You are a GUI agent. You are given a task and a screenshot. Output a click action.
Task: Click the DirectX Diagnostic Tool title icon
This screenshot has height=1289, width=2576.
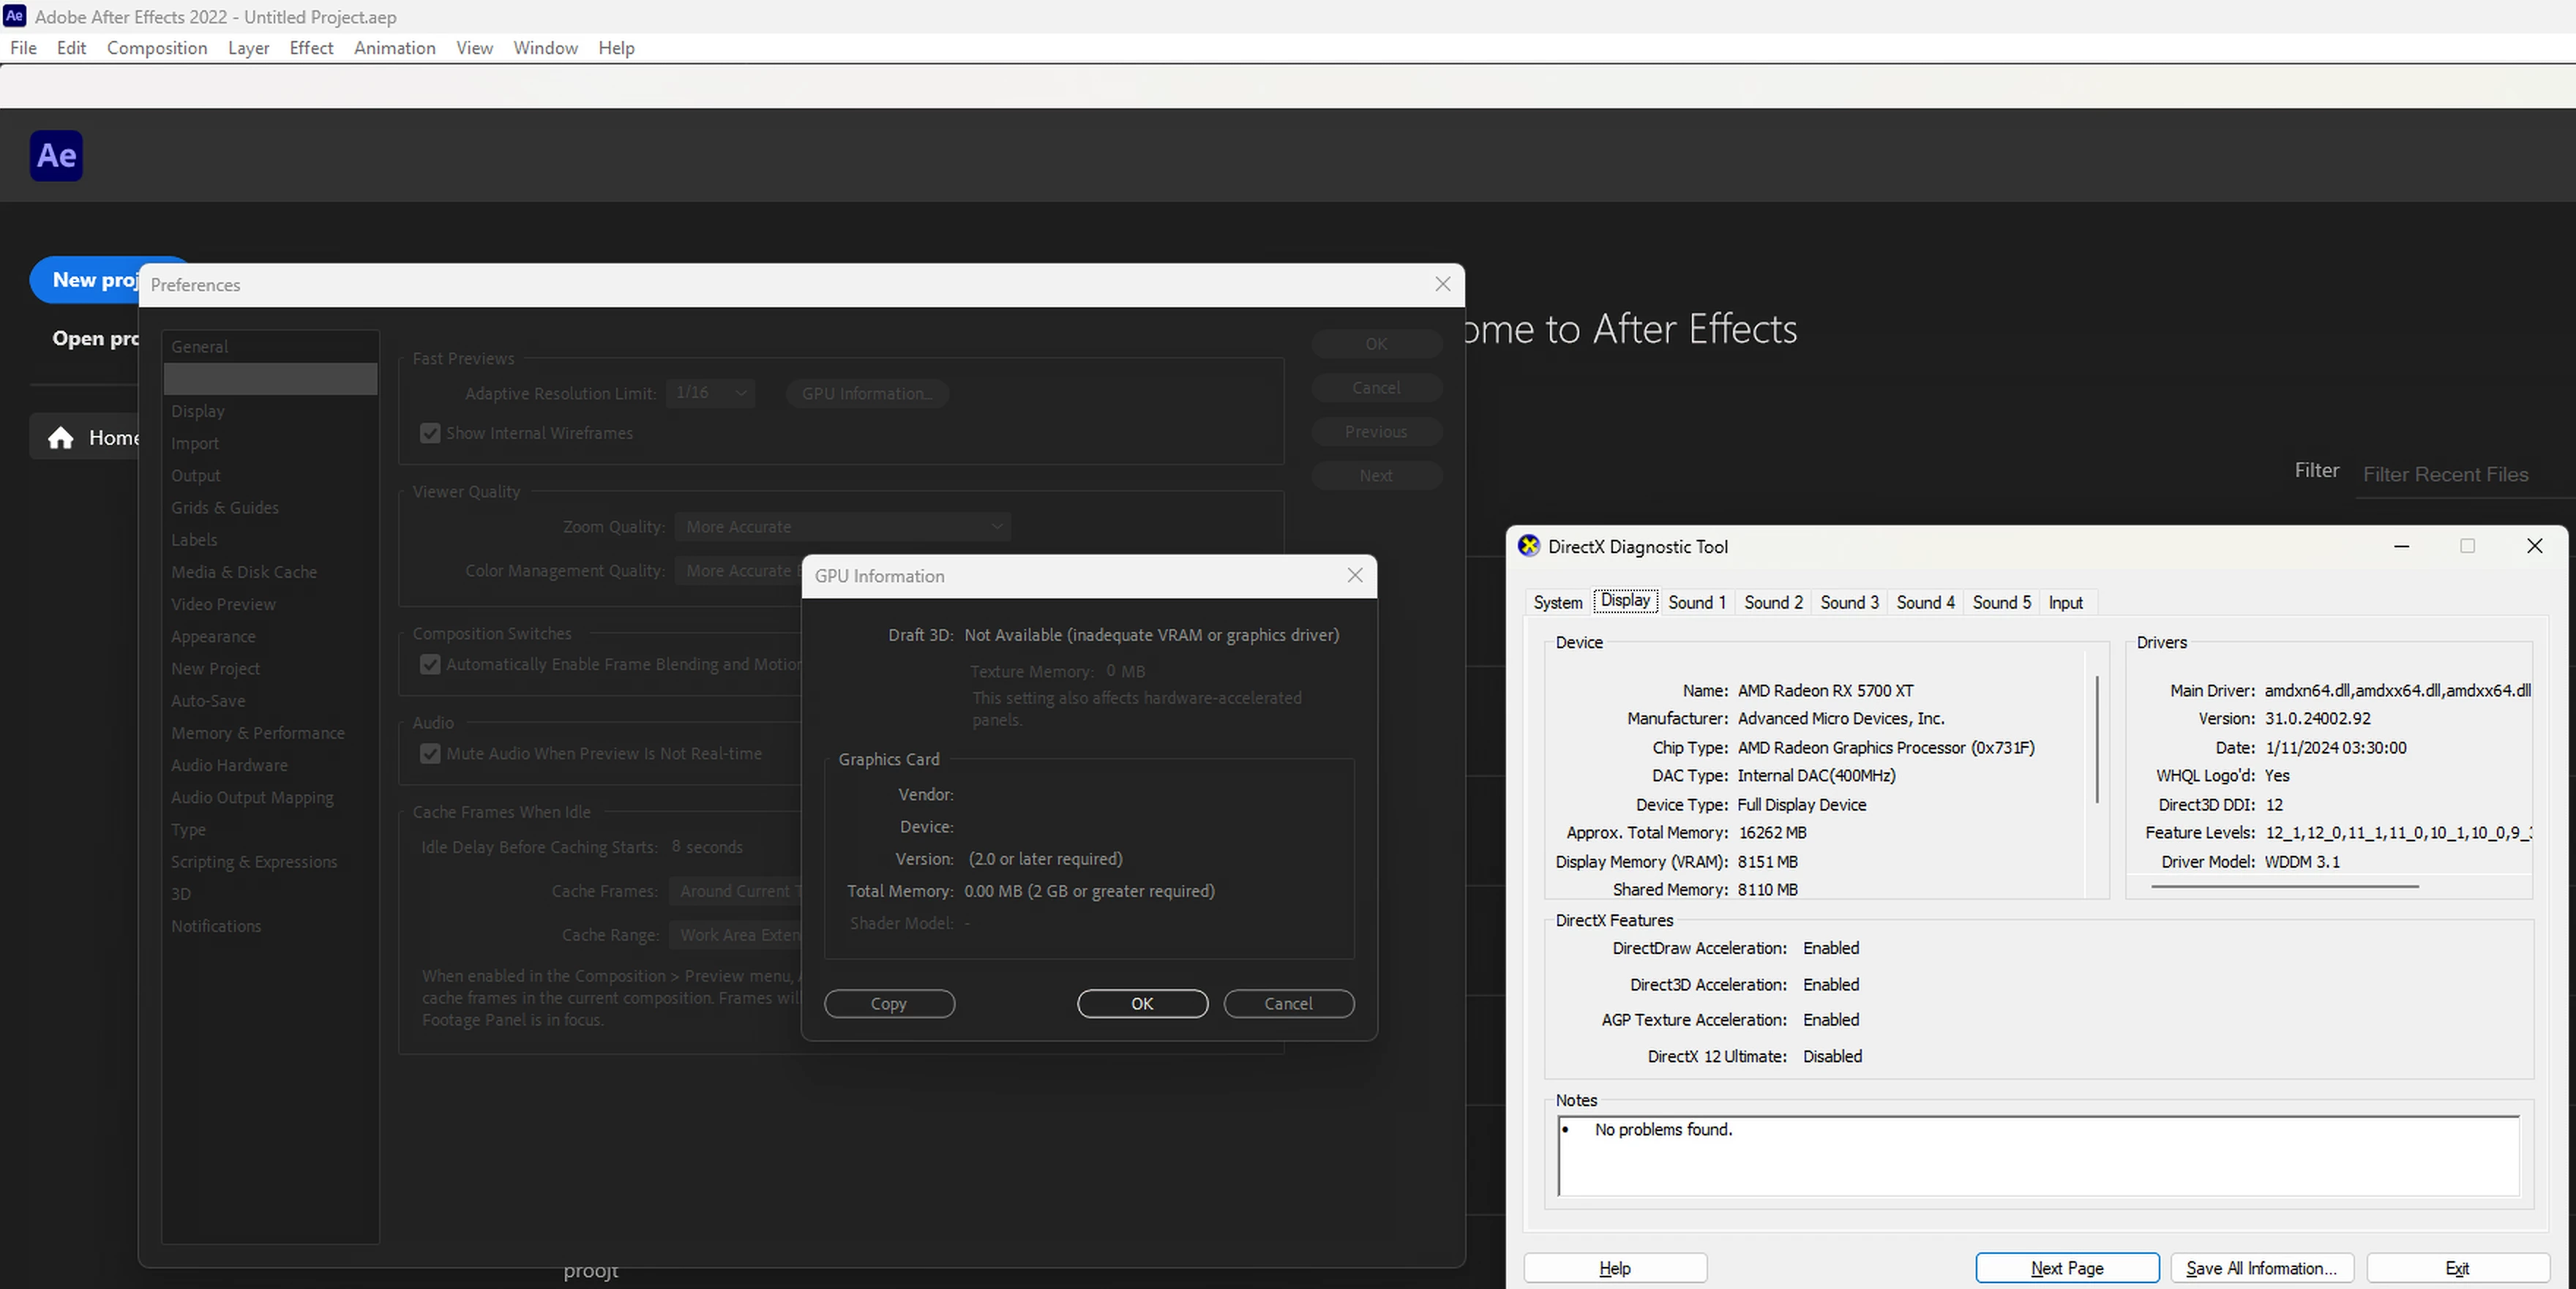(1528, 546)
